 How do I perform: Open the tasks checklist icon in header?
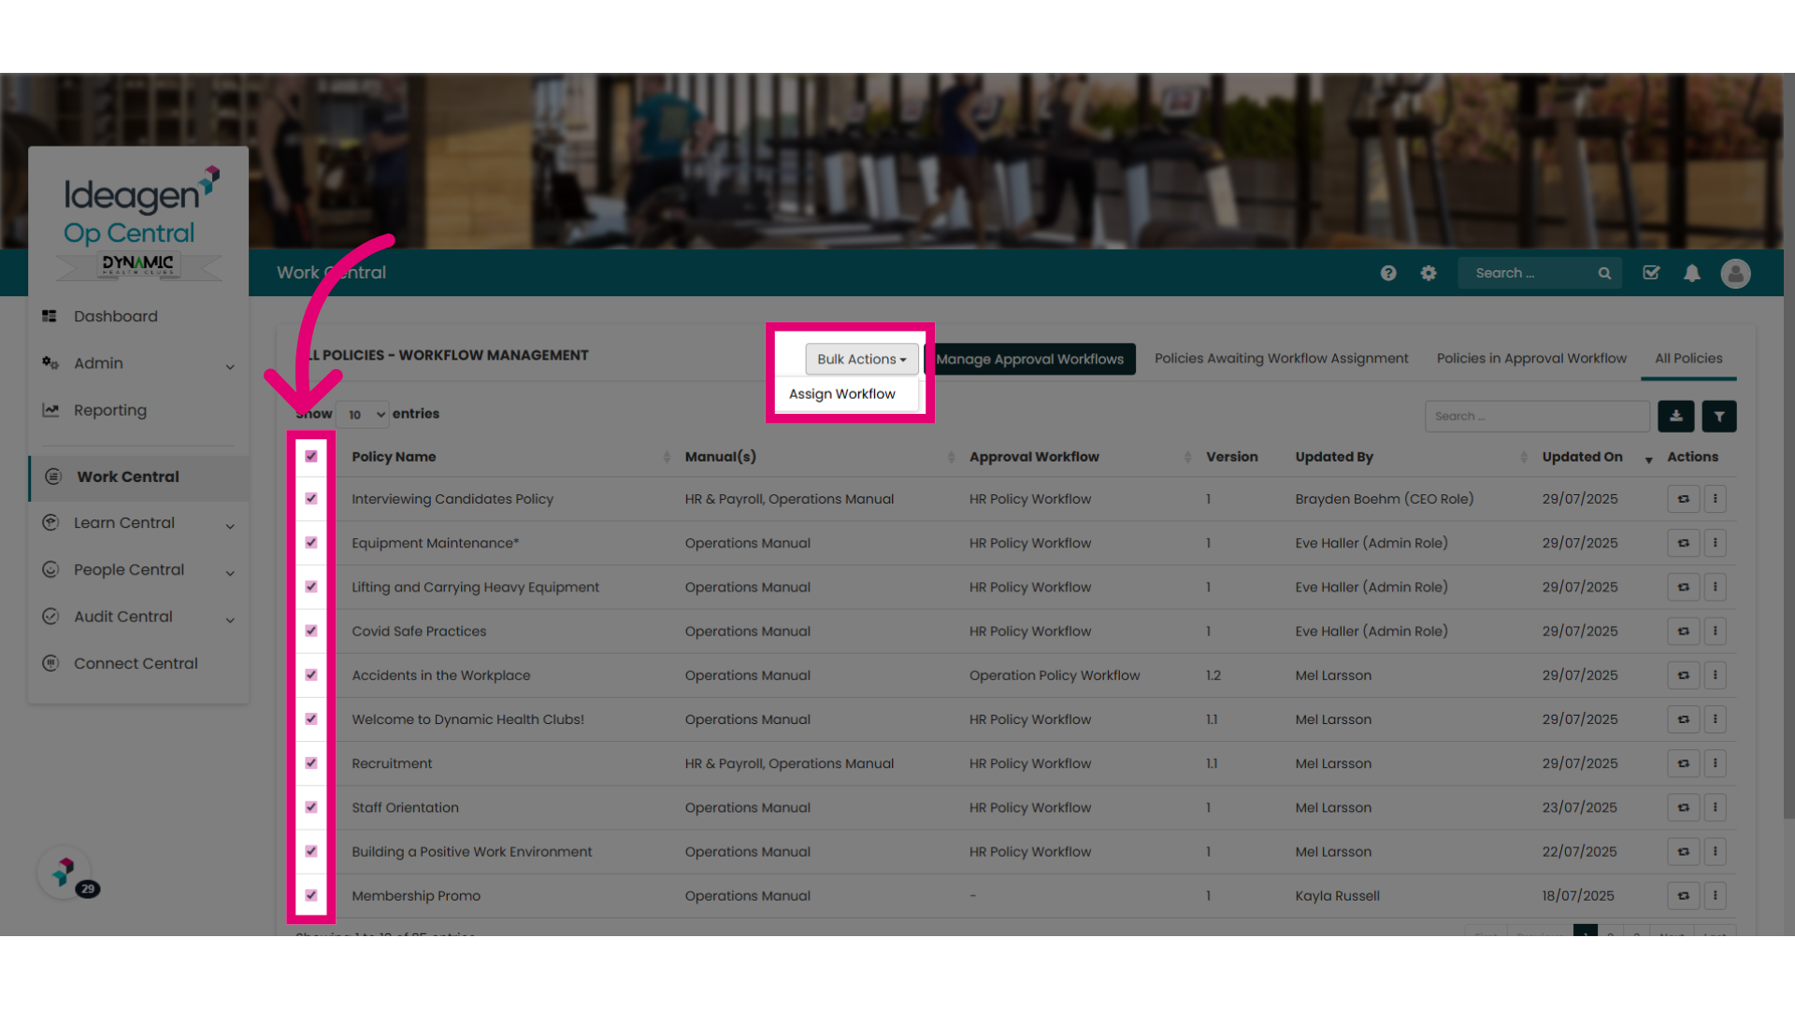(x=1651, y=273)
